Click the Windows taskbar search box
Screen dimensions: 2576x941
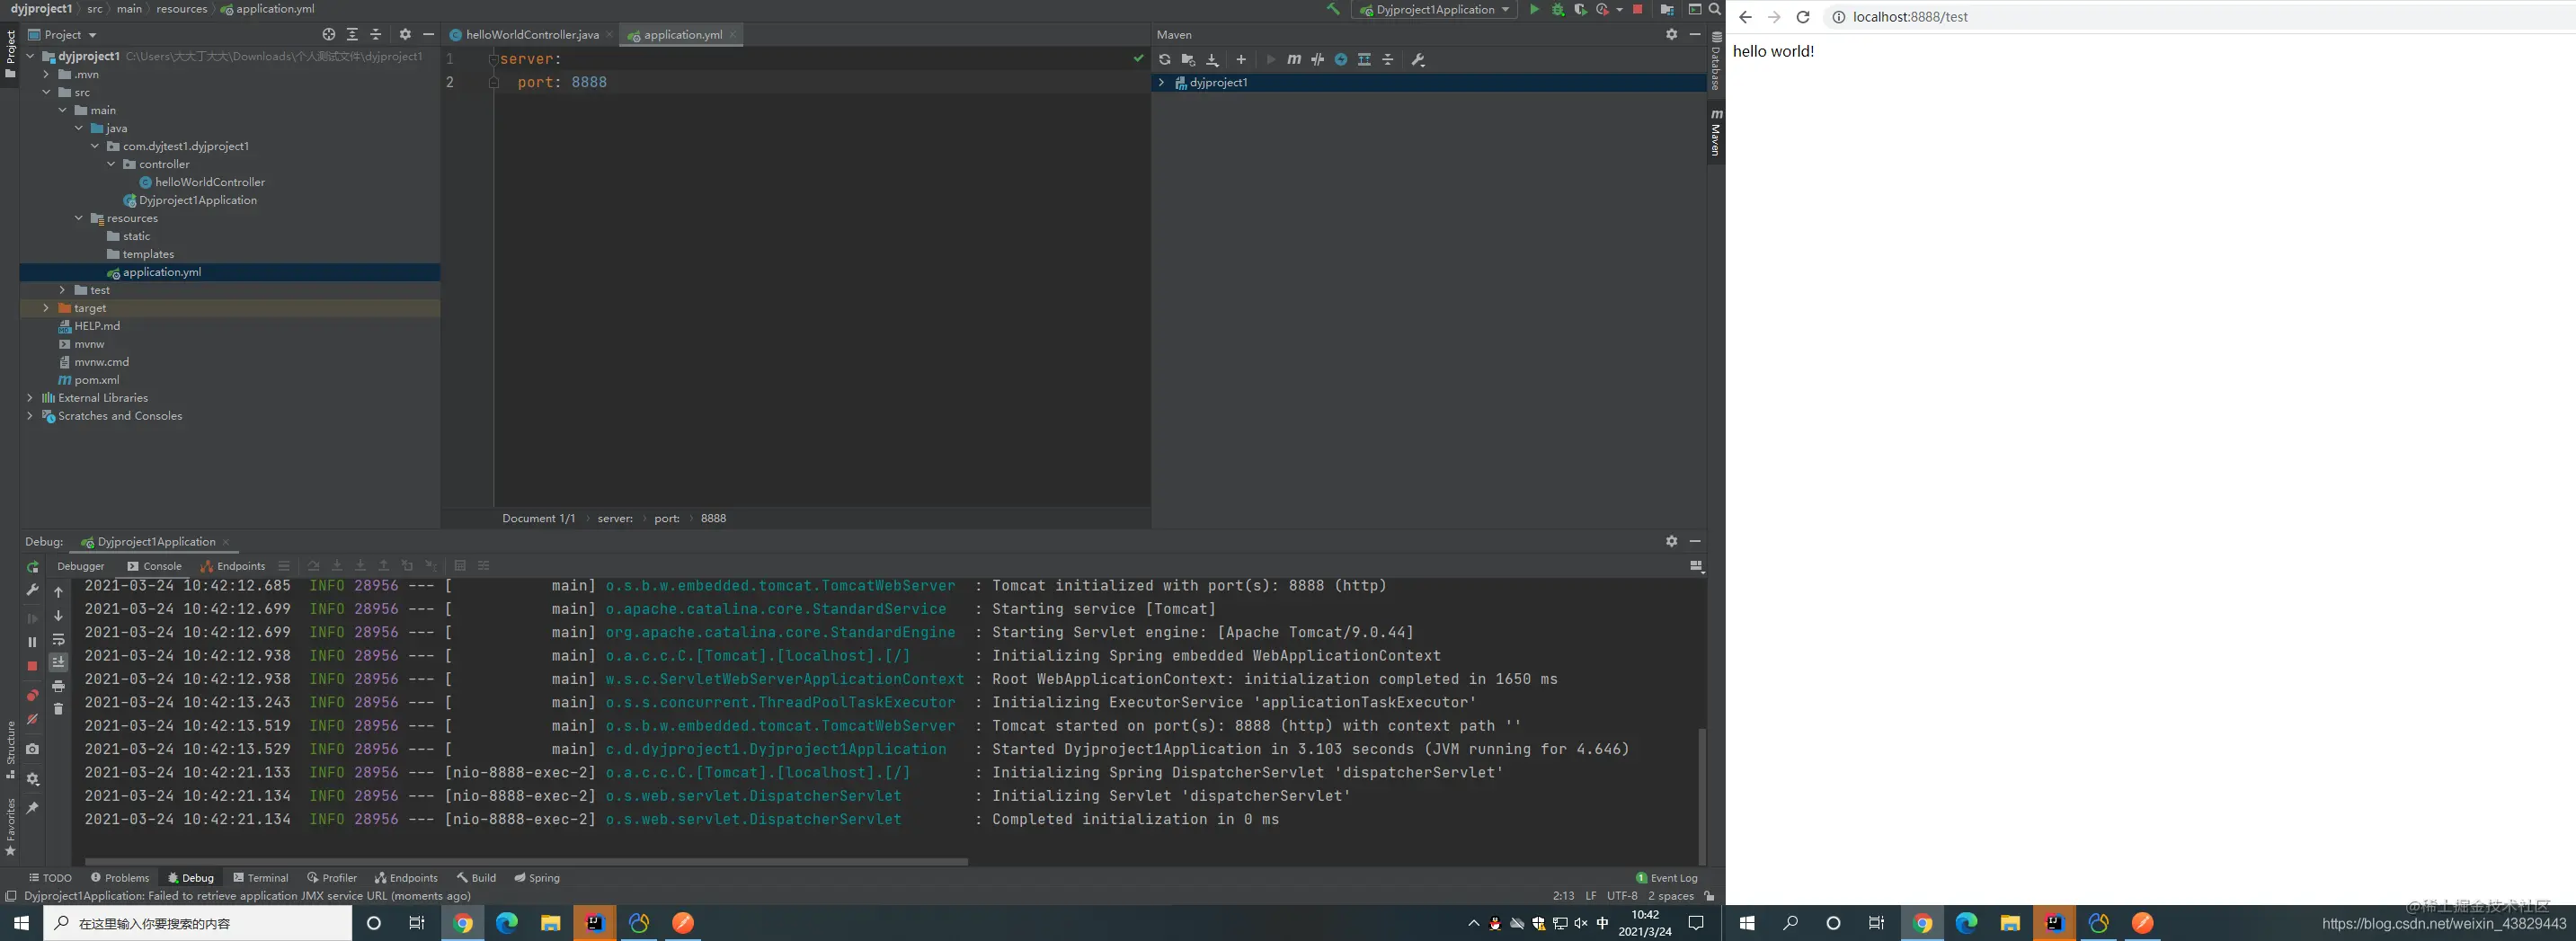[198, 923]
